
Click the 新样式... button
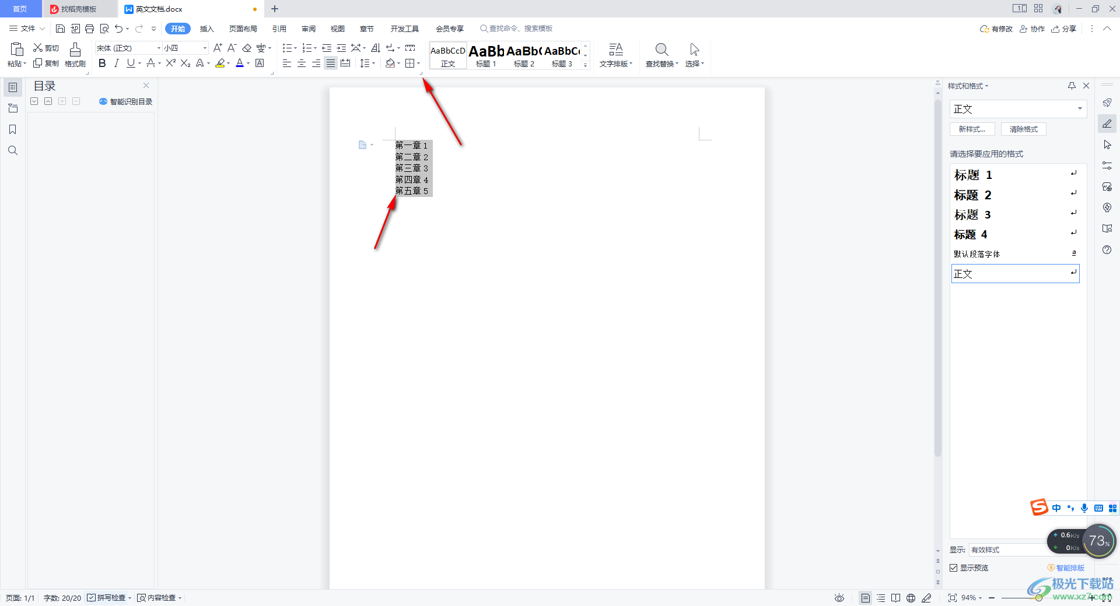click(x=972, y=129)
